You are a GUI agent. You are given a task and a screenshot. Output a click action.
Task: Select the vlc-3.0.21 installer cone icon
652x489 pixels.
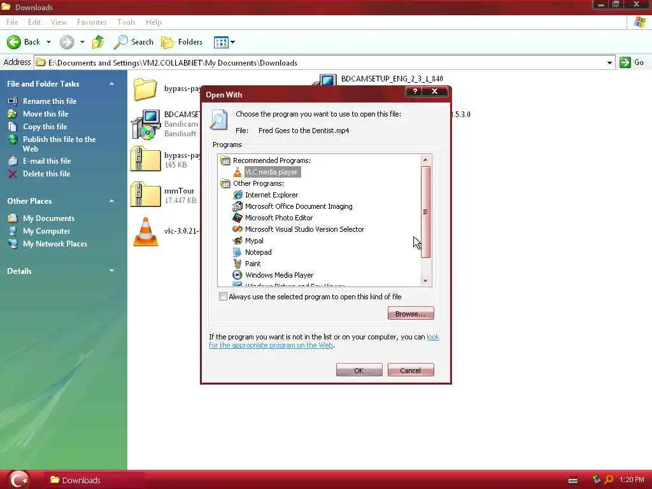[146, 232]
